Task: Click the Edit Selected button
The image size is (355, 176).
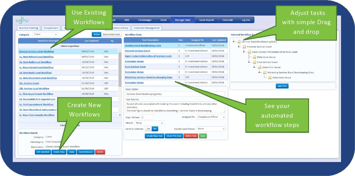Action: 43,152
